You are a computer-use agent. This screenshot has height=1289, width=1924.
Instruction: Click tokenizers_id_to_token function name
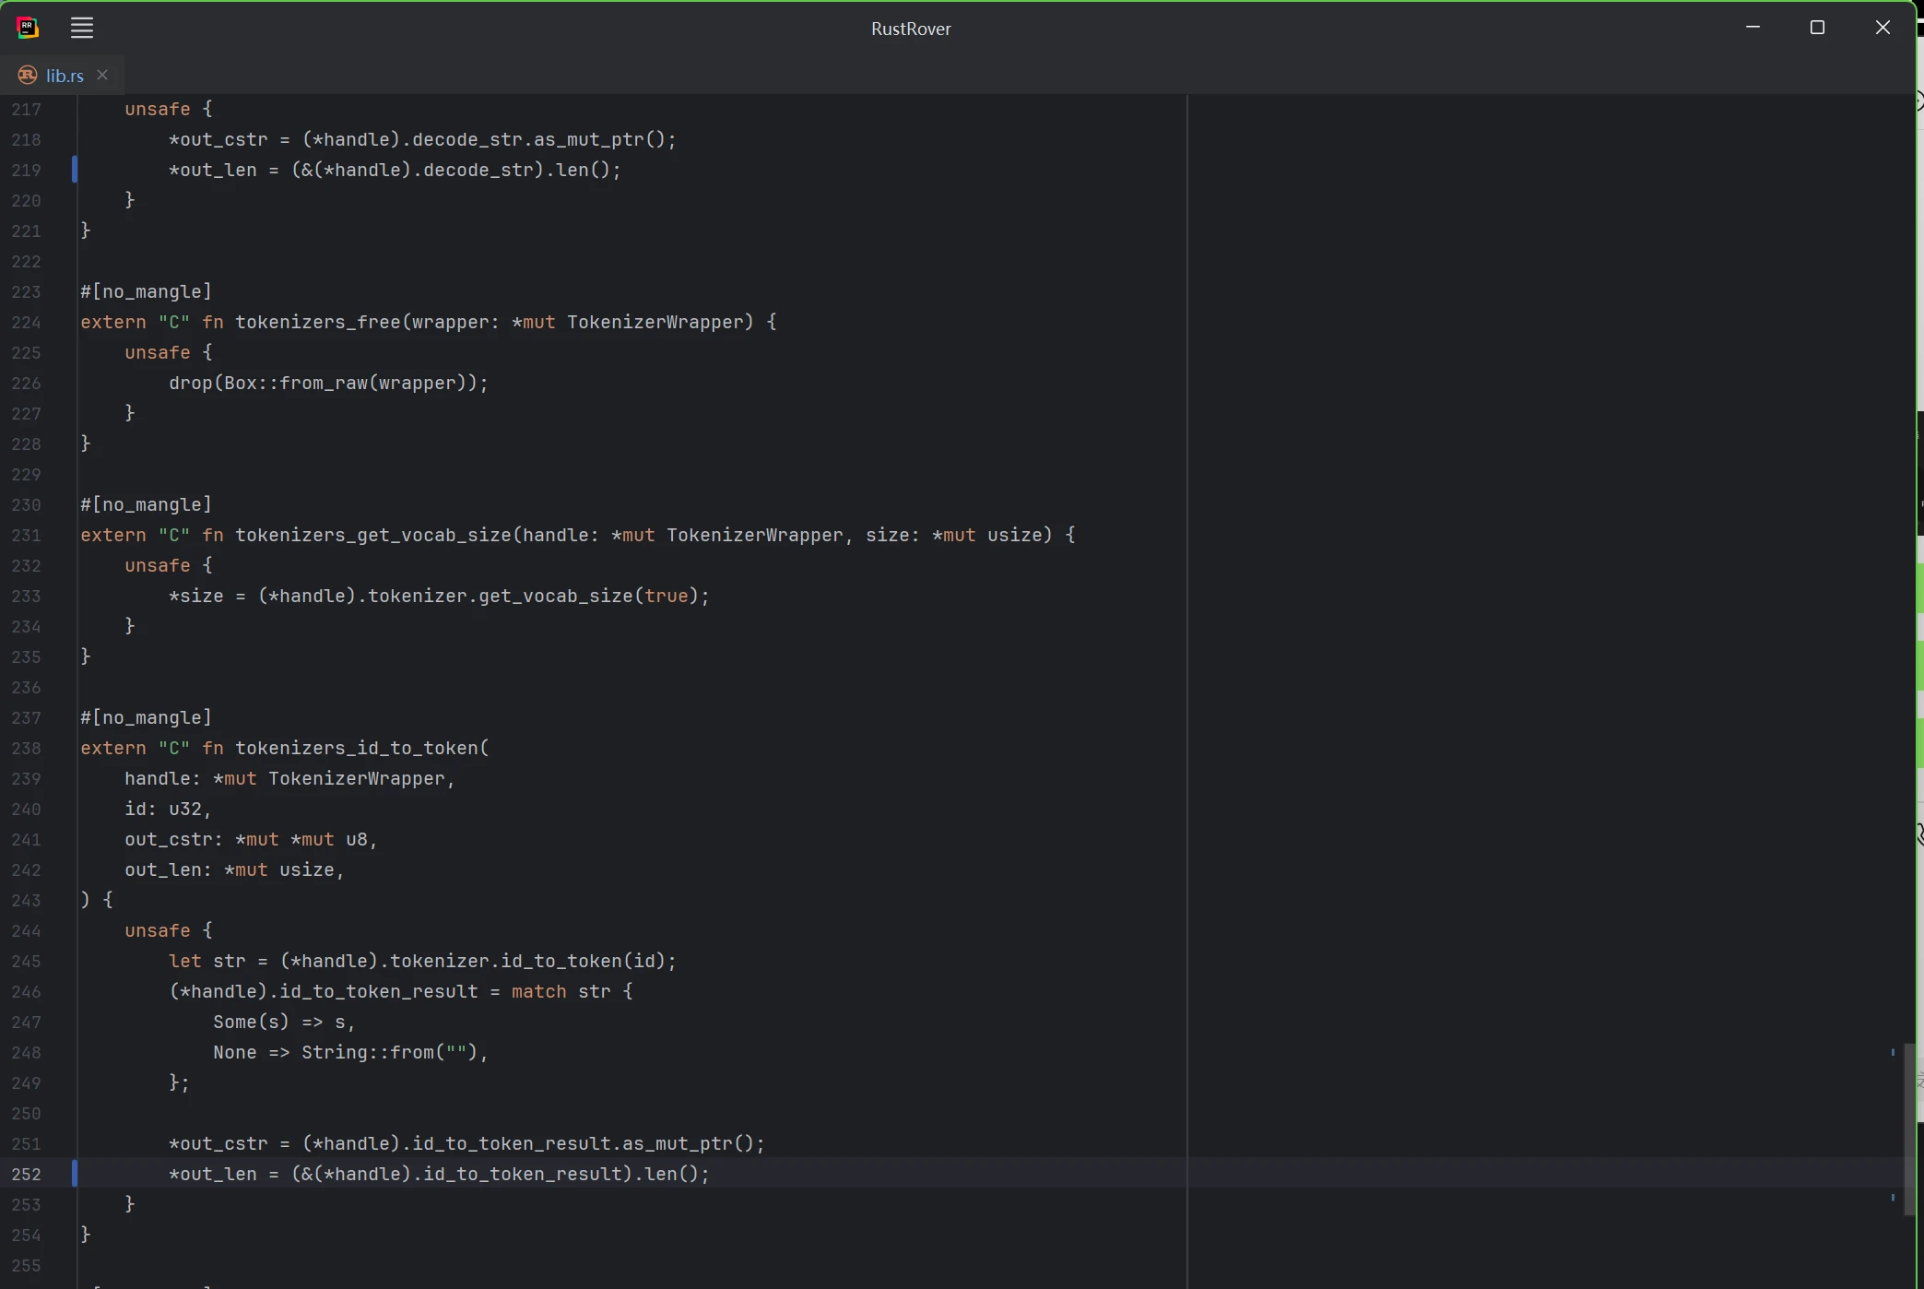tap(357, 748)
